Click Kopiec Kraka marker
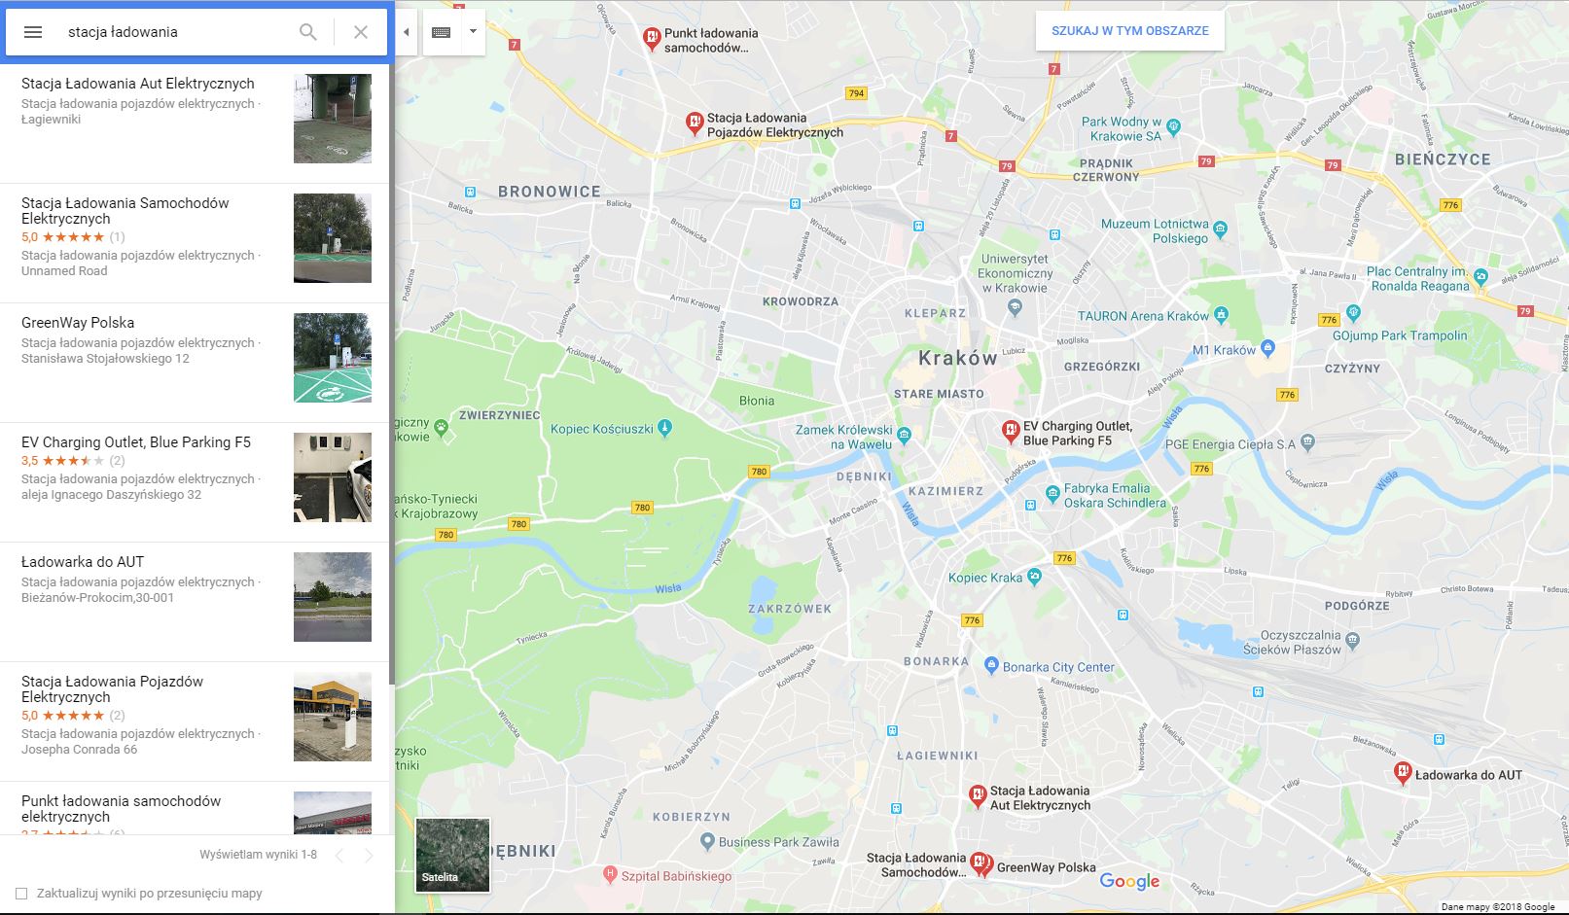The image size is (1569, 915). [1034, 577]
